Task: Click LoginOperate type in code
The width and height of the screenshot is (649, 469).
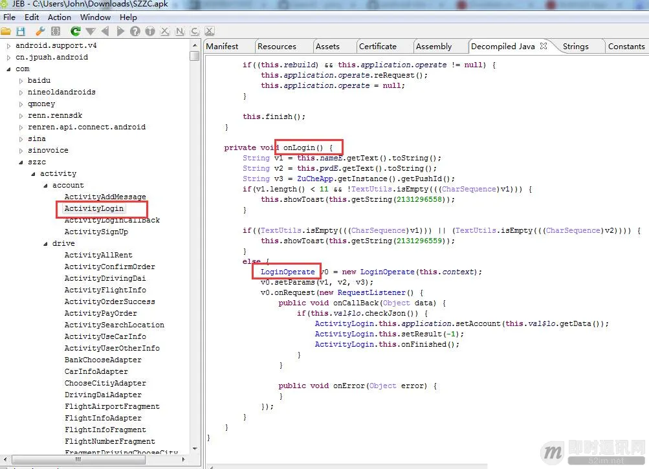Action: tap(288, 272)
